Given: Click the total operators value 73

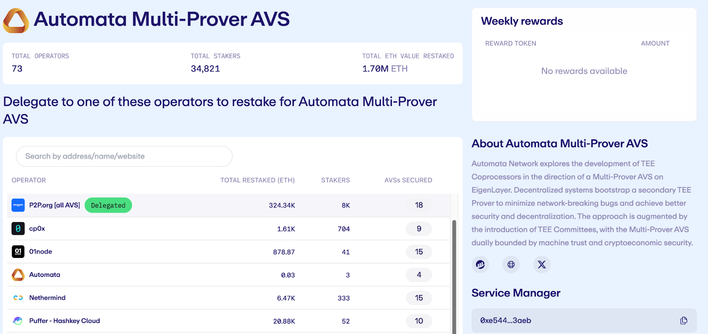Looking at the screenshot, I should click(x=17, y=69).
